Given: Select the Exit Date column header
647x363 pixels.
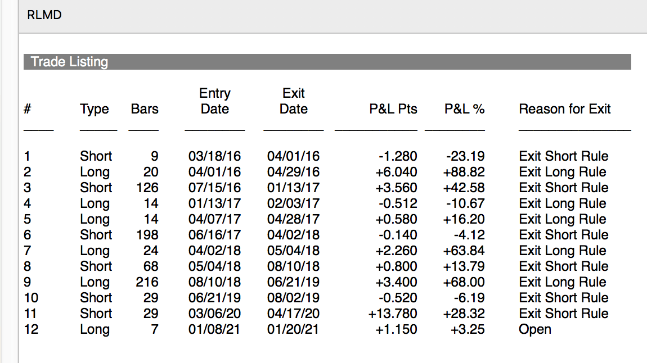Looking at the screenshot, I should [293, 101].
